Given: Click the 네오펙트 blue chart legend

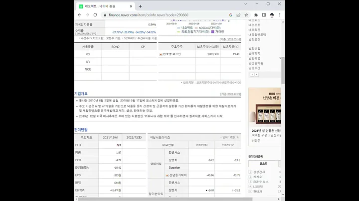Looking at the screenshot, I should point(185,28).
